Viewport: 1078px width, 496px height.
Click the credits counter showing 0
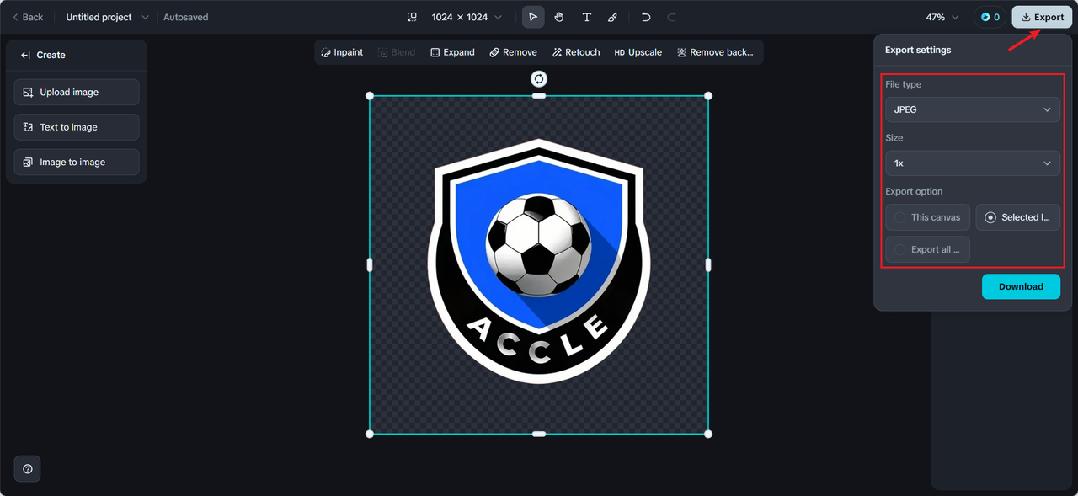pos(990,17)
